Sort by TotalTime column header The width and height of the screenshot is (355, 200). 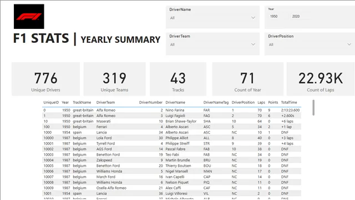pyautogui.click(x=289, y=102)
